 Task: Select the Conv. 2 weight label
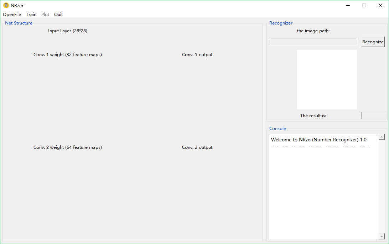coord(68,147)
